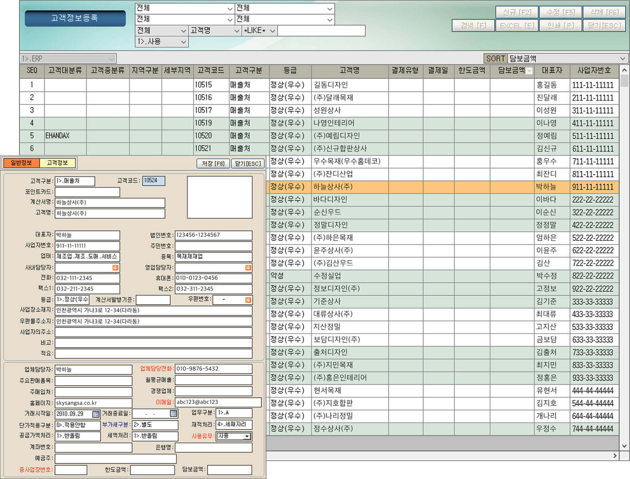
Task: Click the 고객코드 field showing 10524
Action: (154, 181)
